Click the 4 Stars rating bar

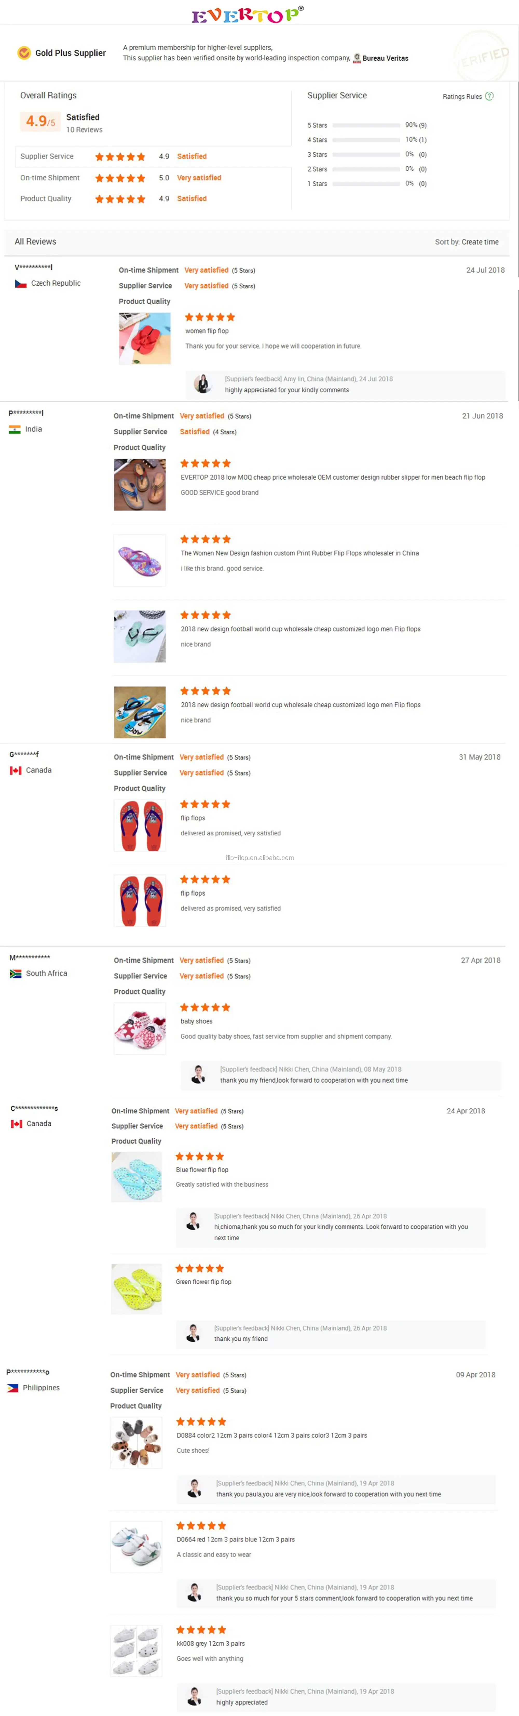pos(366,140)
